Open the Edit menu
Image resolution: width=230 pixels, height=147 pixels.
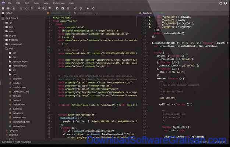(18, 3)
